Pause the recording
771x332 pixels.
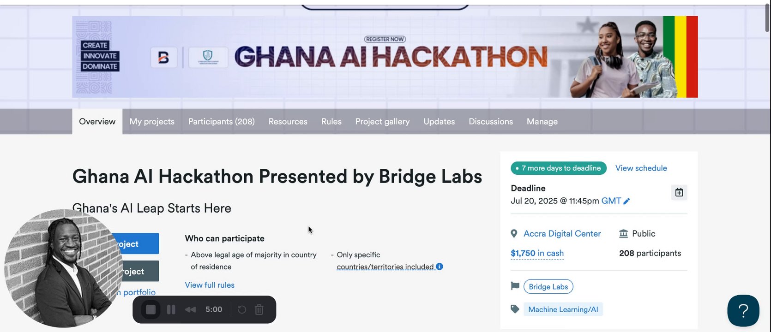[171, 309]
